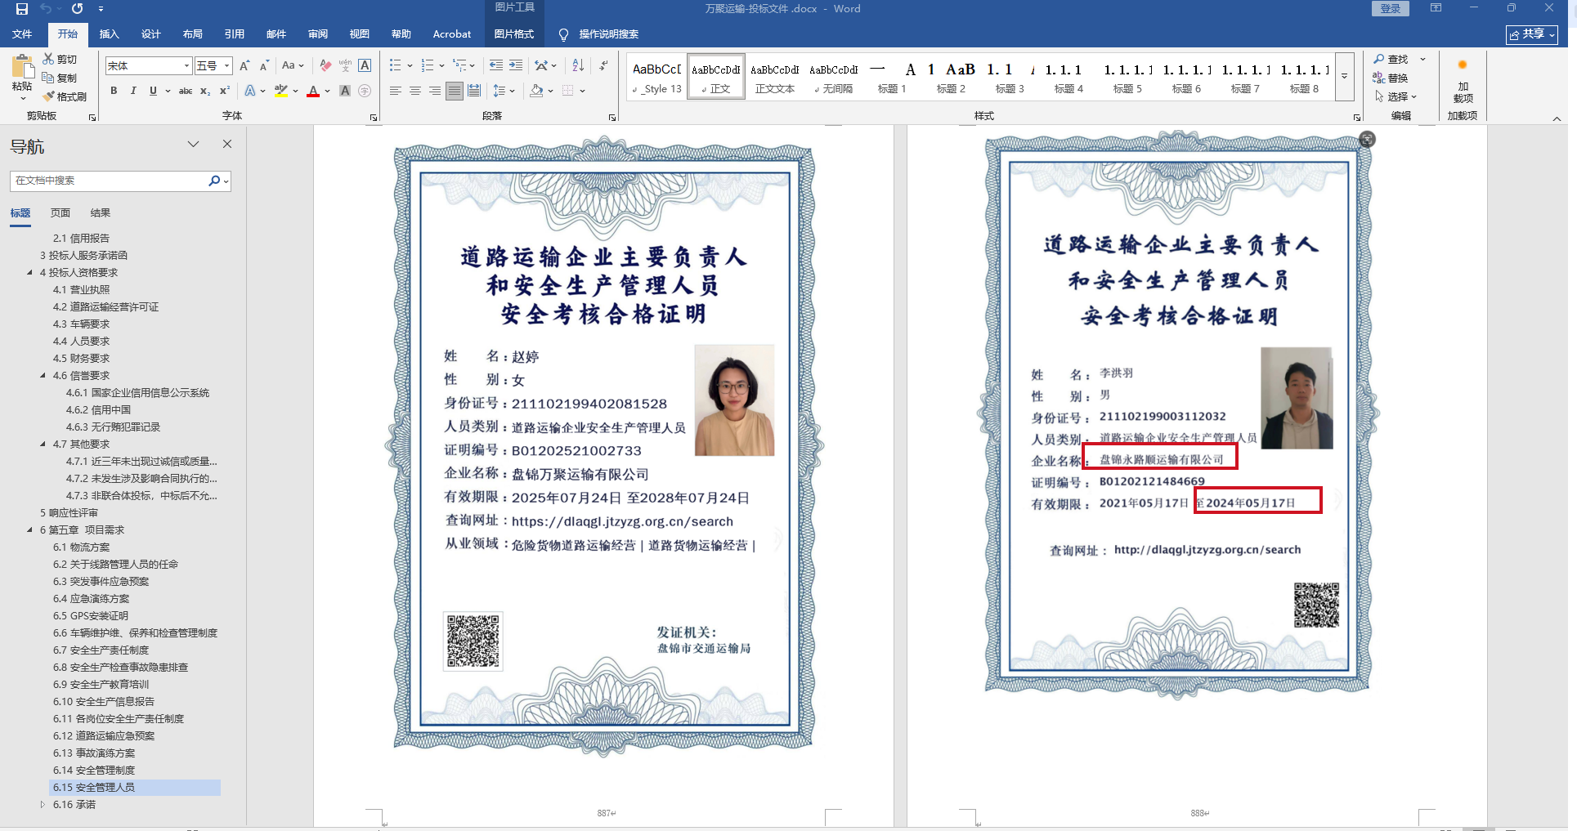Click the 登录 (Sign in) button
The image size is (1577, 831).
pyautogui.click(x=1391, y=8)
